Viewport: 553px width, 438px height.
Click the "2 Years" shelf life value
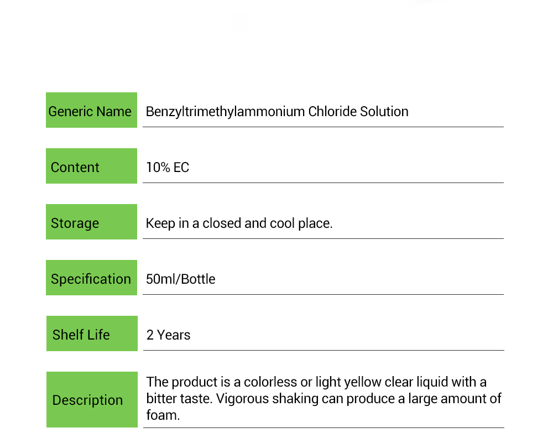point(168,335)
